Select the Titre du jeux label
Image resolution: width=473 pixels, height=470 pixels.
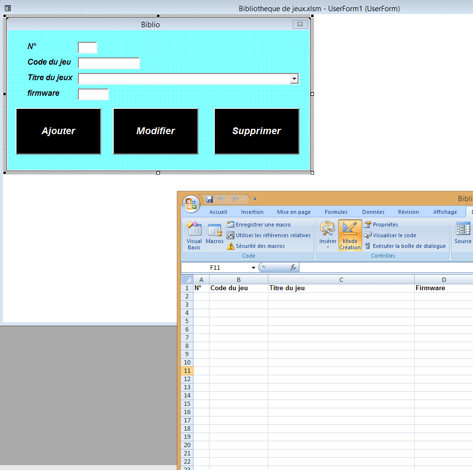click(50, 78)
